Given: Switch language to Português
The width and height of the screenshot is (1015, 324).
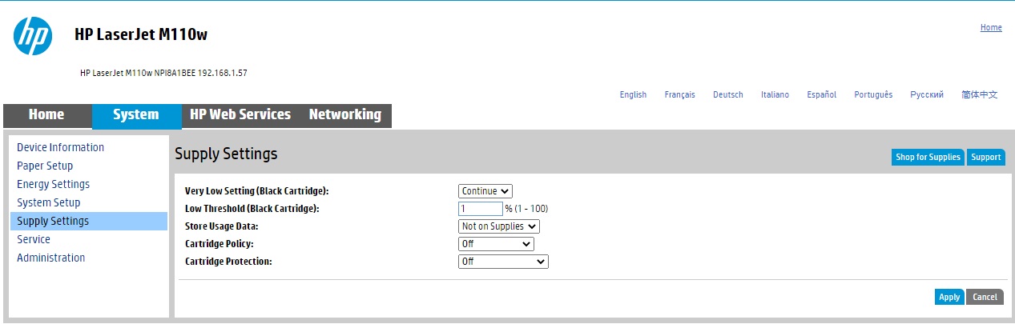Looking at the screenshot, I should (x=873, y=94).
